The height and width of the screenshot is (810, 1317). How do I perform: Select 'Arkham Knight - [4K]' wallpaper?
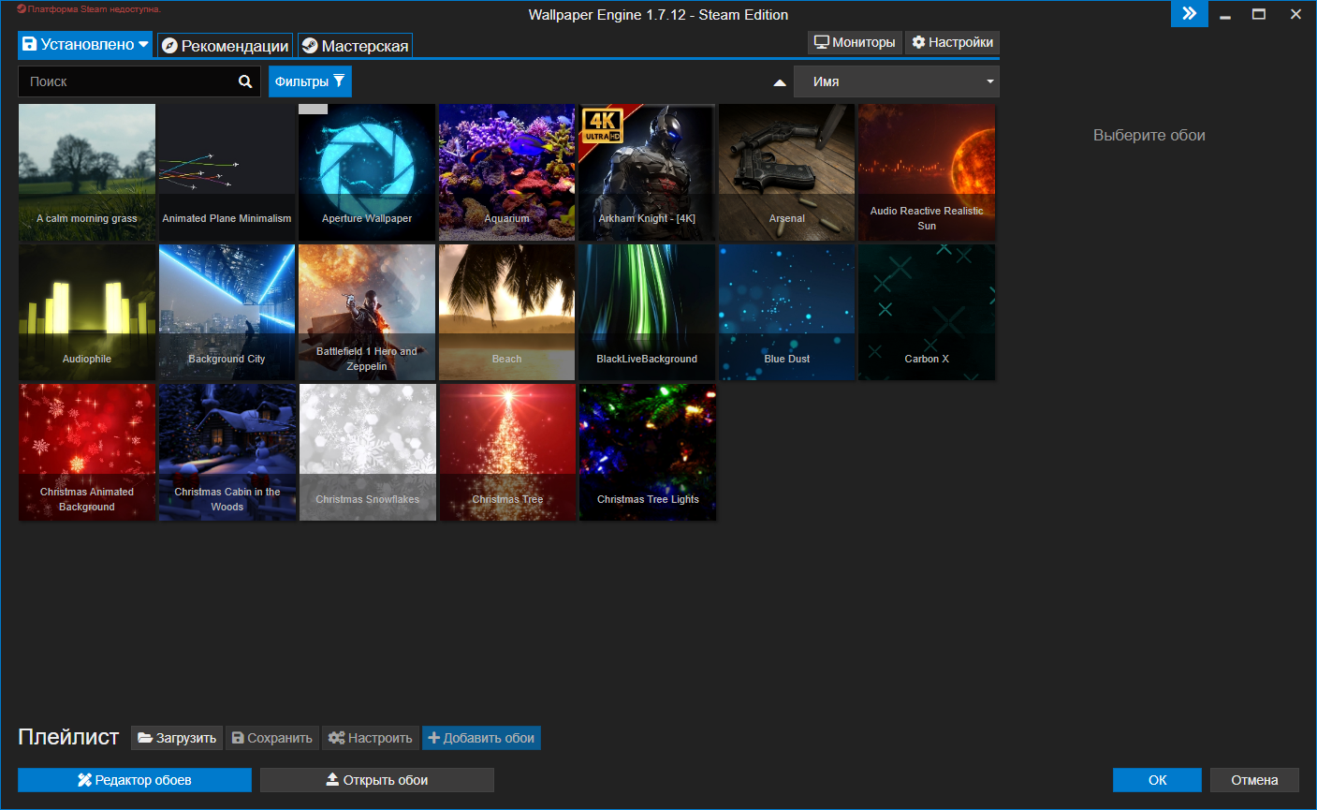click(x=647, y=172)
